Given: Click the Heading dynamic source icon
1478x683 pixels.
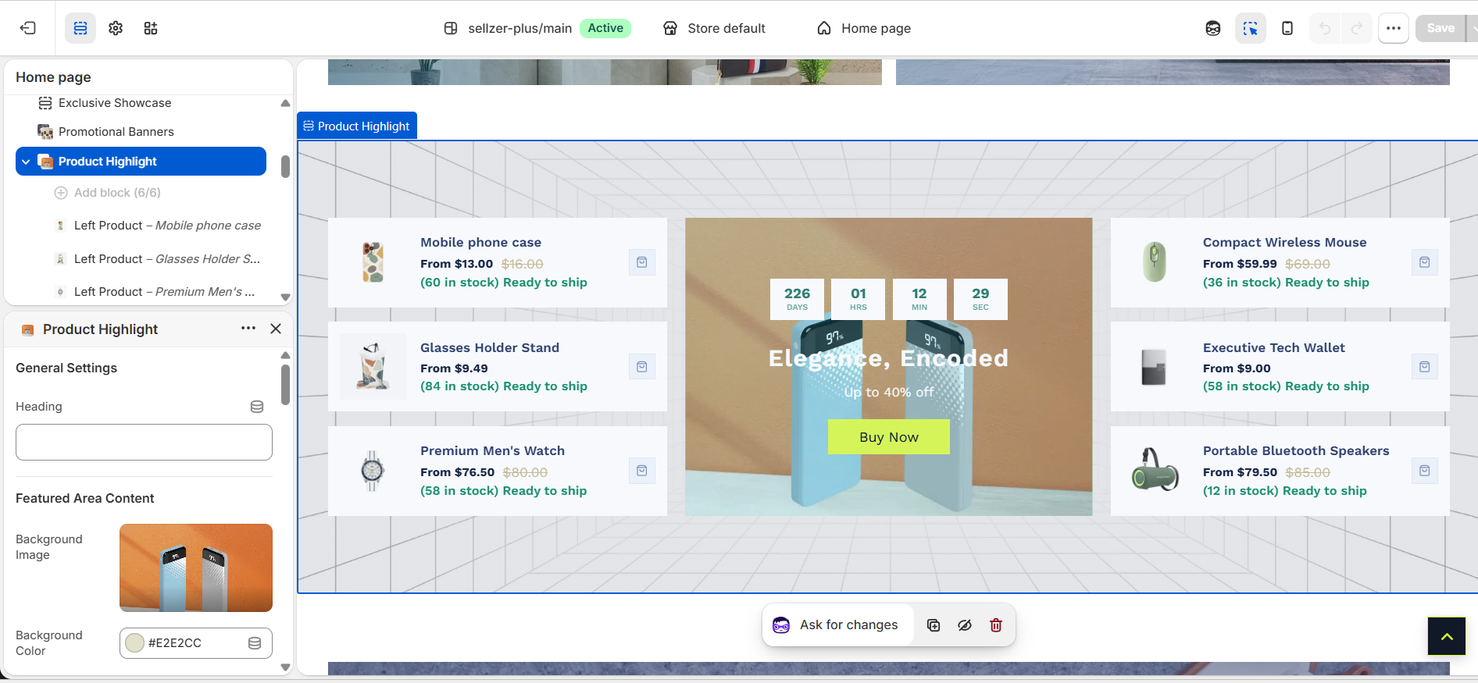Looking at the screenshot, I should (257, 407).
